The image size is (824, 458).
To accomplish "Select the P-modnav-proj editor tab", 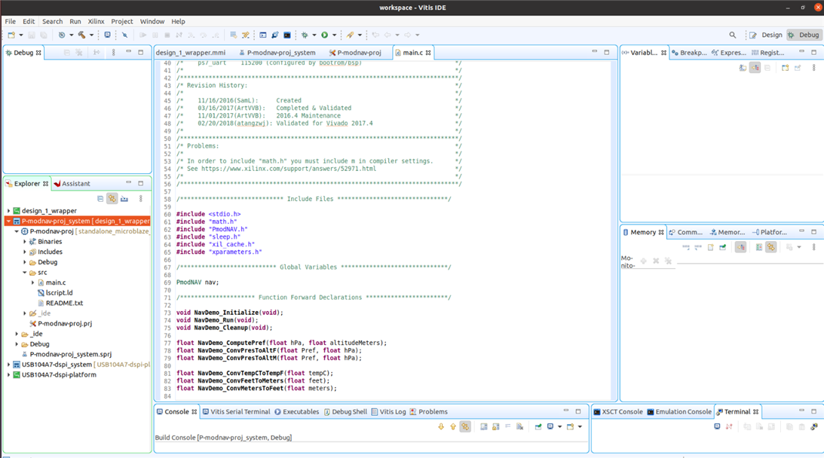I will coord(355,53).
